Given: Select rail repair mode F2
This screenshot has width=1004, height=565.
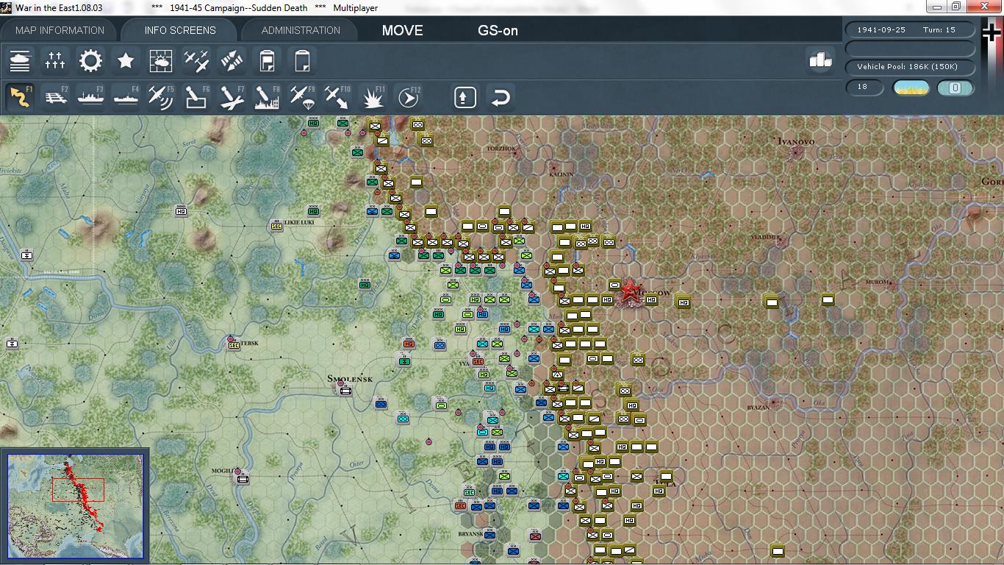Looking at the screenshot, I should pos(55,96).
